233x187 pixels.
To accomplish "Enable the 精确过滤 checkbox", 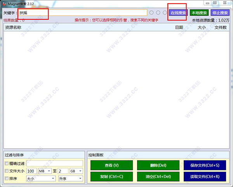I will (x=6, y=164).
